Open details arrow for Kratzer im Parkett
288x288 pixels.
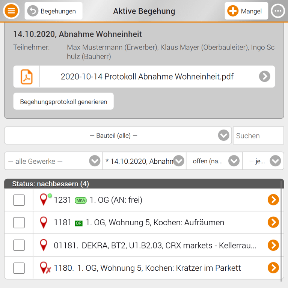pyautogui.click(x=273, y=268)
